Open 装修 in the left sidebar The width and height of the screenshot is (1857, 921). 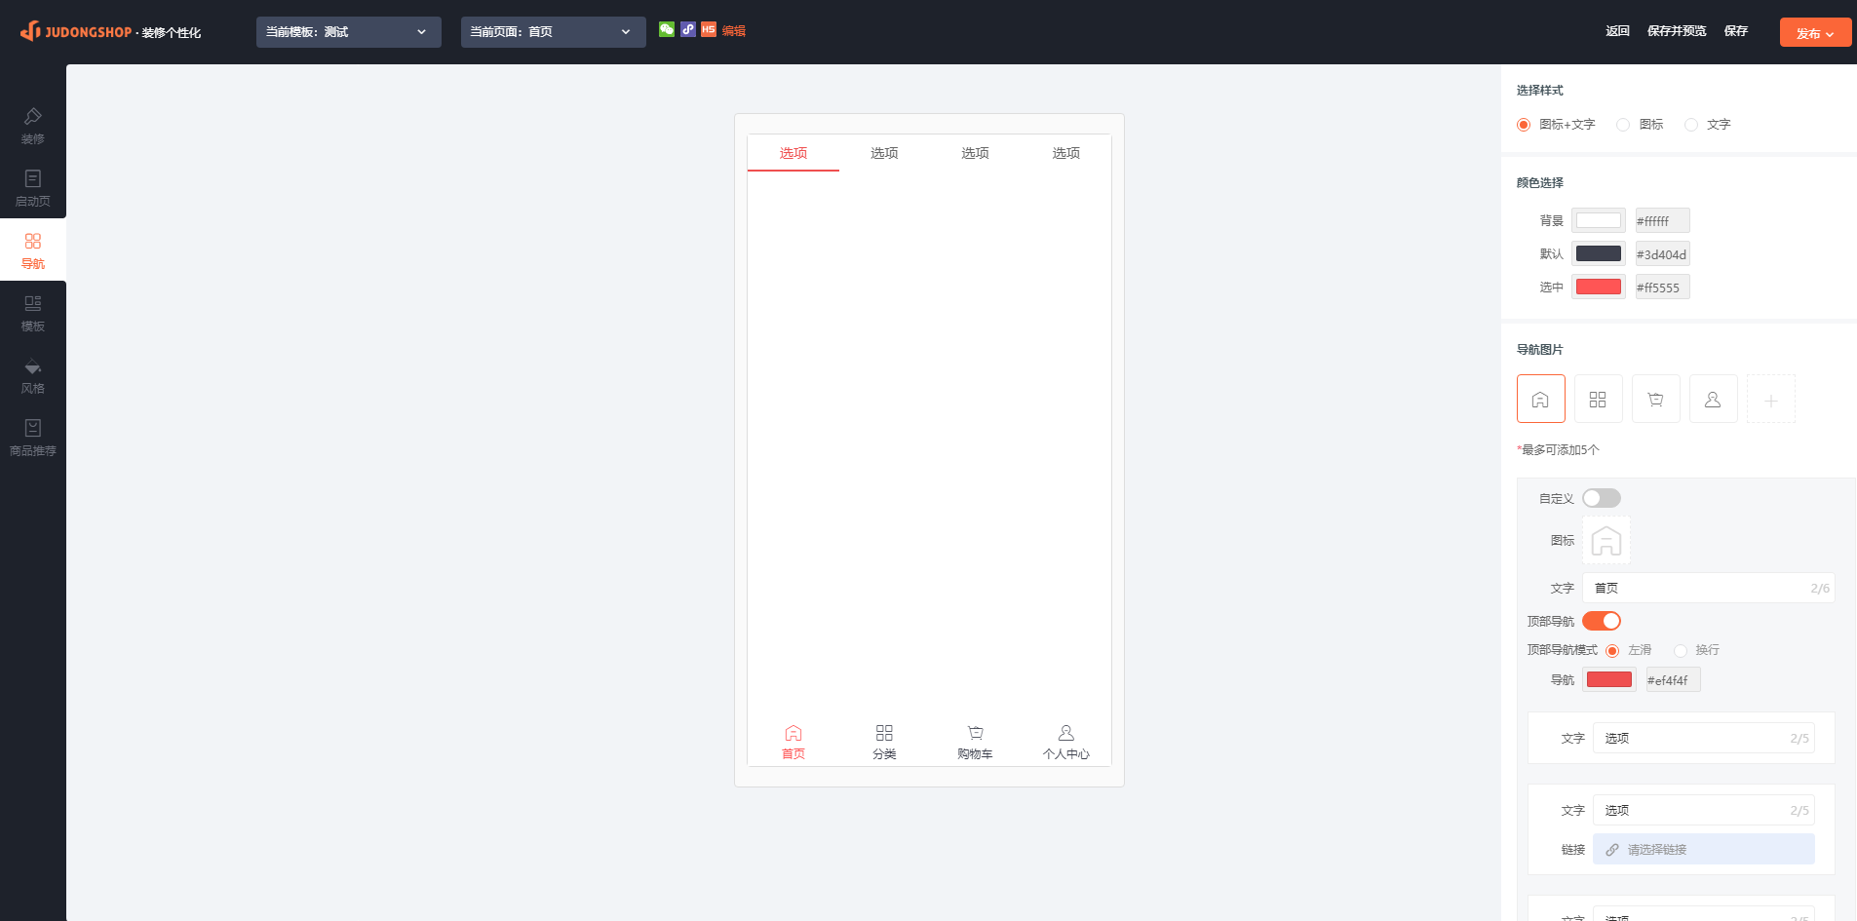click(x=33, y=127)
